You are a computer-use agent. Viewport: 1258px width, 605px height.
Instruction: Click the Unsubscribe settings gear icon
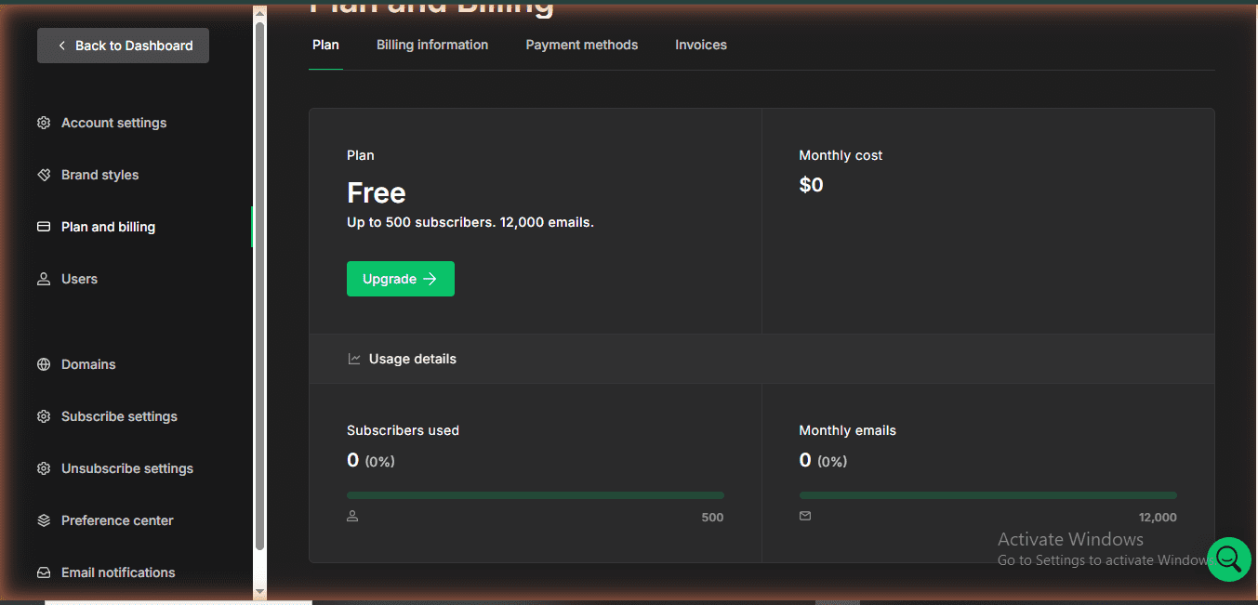[x=44, y=468]
